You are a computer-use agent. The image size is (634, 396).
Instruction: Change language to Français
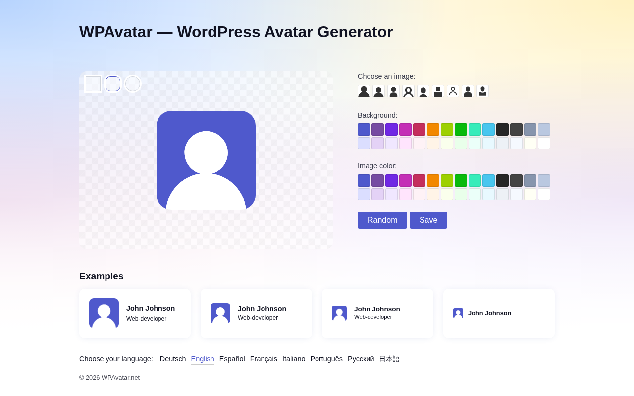(264, 359)
